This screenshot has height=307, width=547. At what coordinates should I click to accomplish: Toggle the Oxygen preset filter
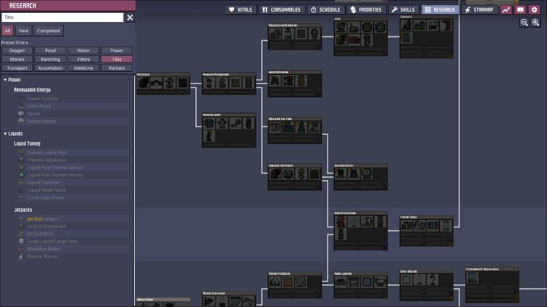point(17,50)
